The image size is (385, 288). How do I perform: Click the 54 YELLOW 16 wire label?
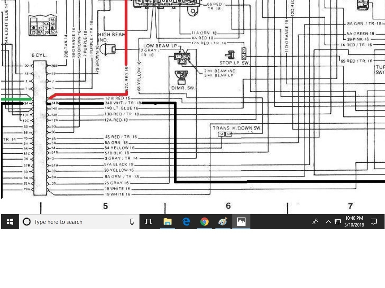pos(120,148)
